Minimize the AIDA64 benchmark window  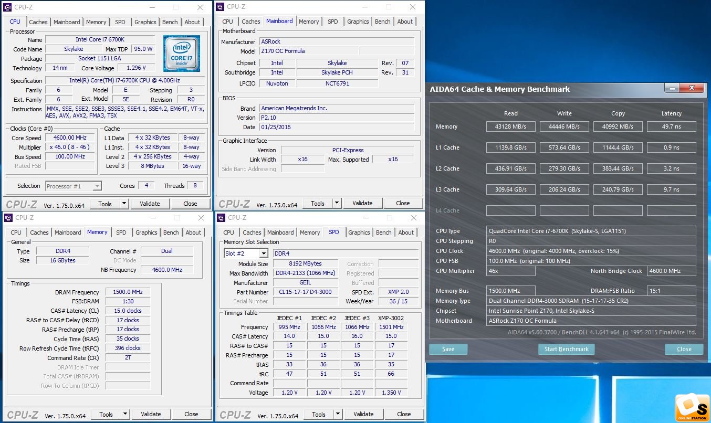(672, 89)
